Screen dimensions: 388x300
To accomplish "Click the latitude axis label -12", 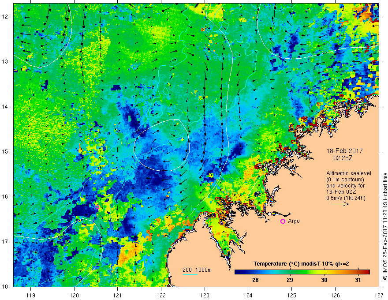I will pyautogui.click(x=4, y=17).
